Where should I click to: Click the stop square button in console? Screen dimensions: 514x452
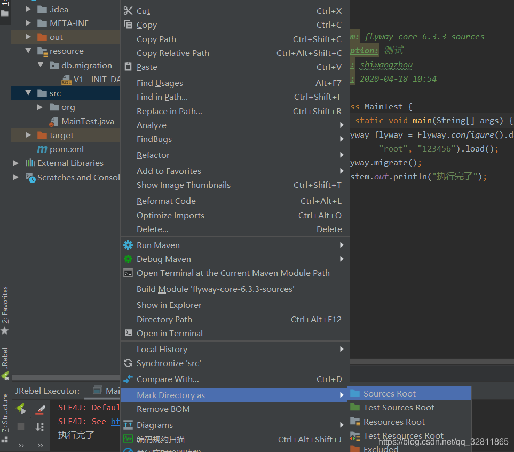click(21, 426)
